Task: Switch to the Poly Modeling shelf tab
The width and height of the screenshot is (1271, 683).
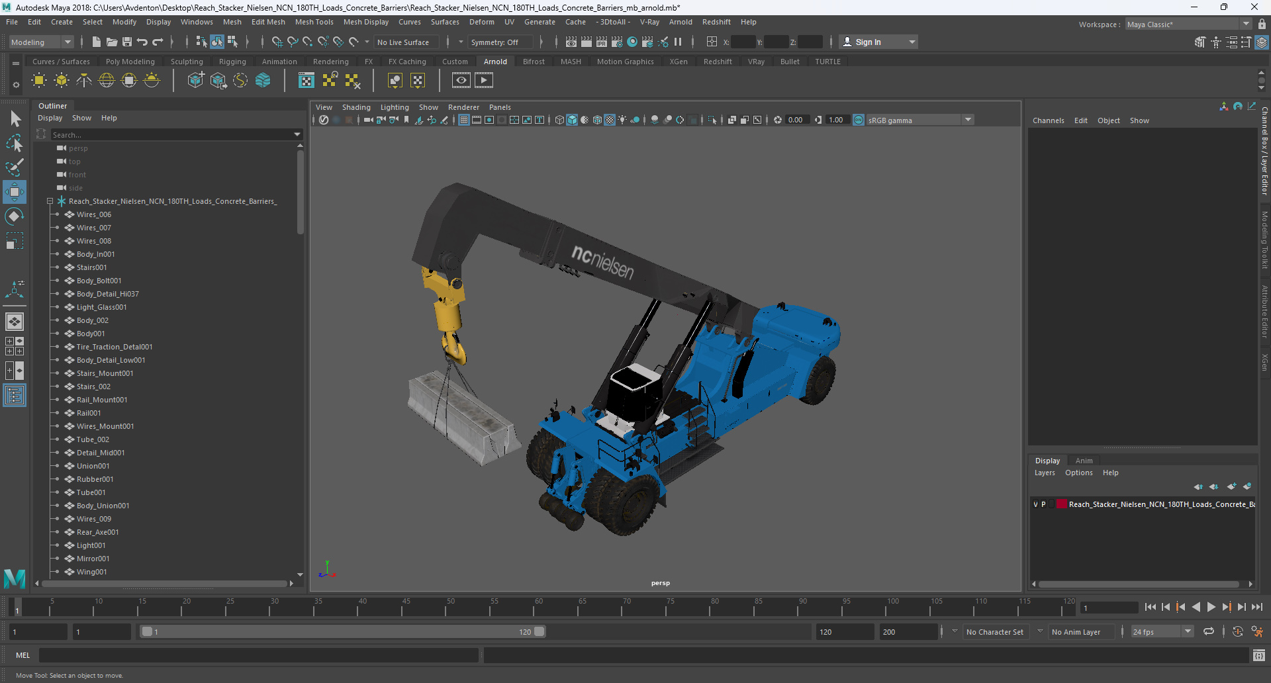Action: (130, 62)
